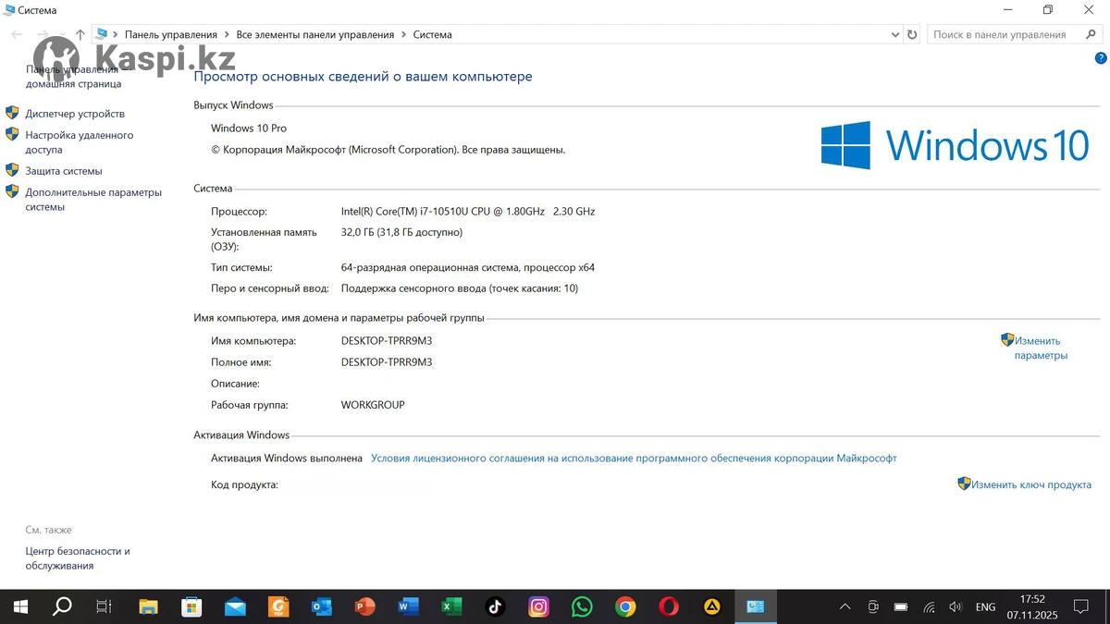This screenshot has width=1110, height=624.
Task: Open TikTok from the taskbar
Action: (x=495, y=607)
